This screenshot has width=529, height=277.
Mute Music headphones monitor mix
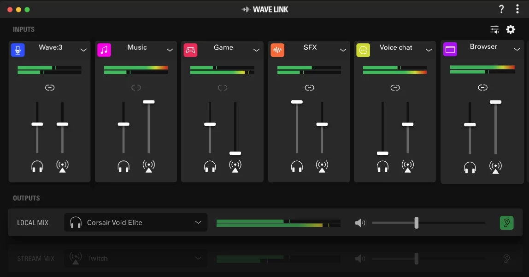pos(123,166)
